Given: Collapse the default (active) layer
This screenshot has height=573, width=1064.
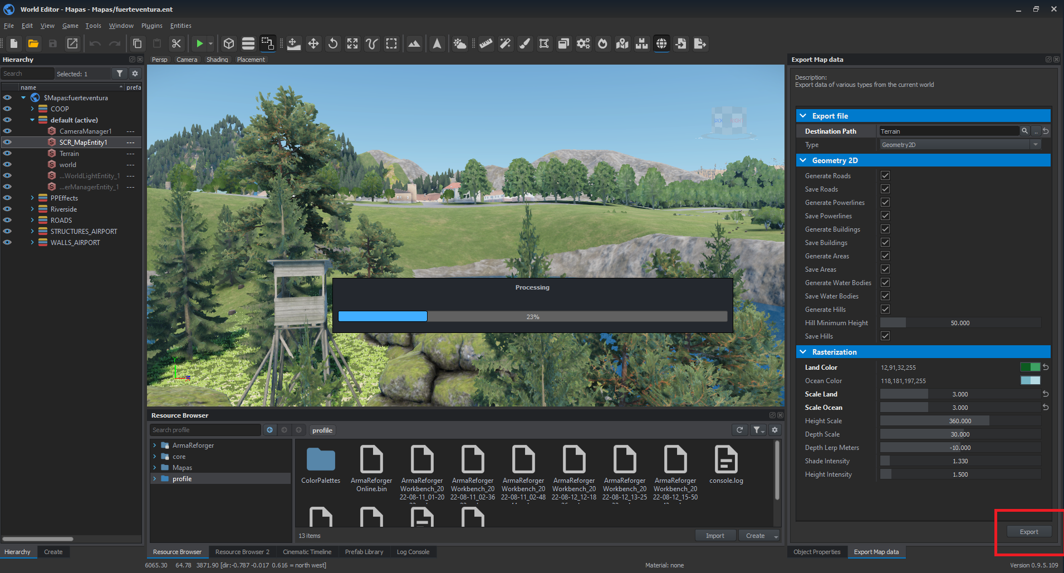Looking at the screenshot, I should [32, 120].
